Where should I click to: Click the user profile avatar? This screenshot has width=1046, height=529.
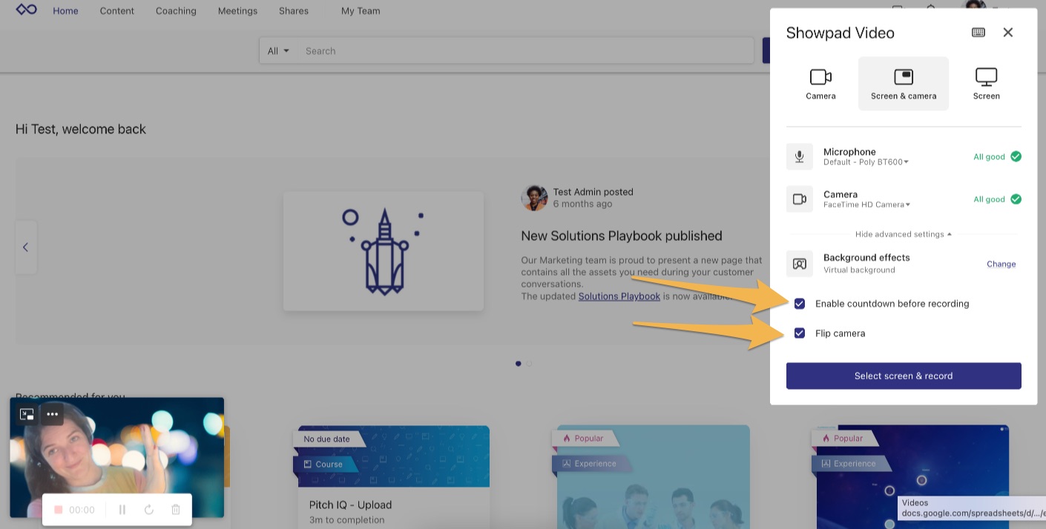tap(975, 7)
